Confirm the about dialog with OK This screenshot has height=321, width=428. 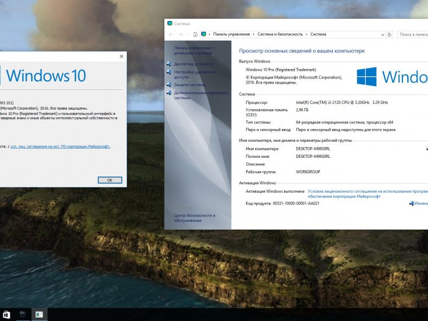click(110, 180)
